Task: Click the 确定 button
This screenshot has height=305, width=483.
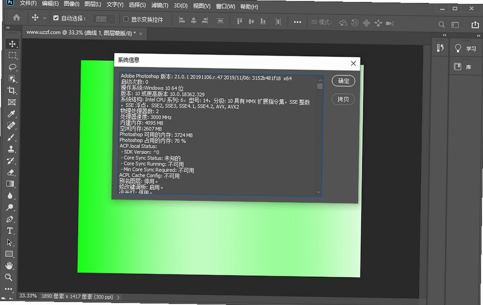Action: 344,81
